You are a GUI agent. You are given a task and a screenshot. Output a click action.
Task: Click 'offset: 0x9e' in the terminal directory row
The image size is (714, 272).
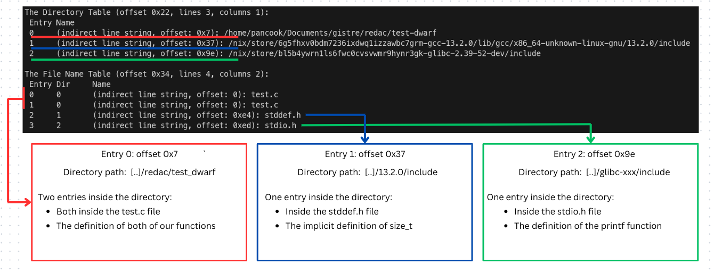pyautogui.click(x=192, y=53)
